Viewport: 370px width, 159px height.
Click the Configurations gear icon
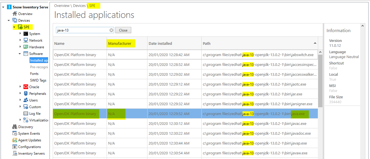15,147
